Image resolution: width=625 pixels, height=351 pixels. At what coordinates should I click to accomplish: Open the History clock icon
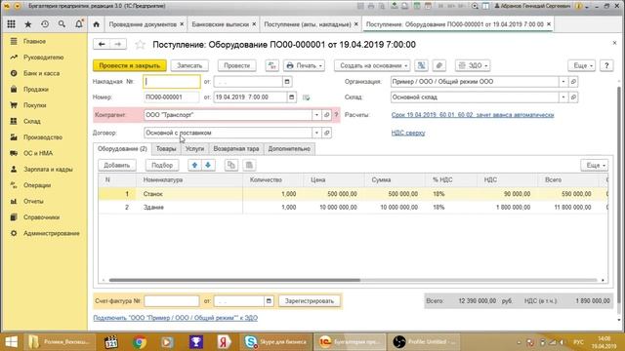[45, 24]
